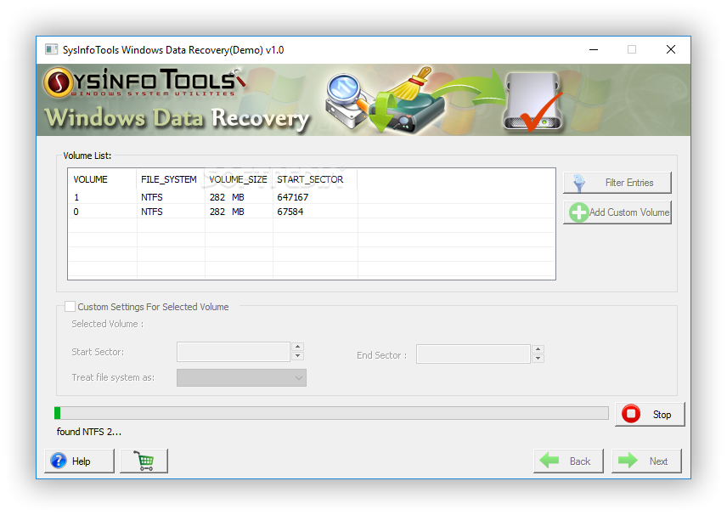Click the End Sector input field

pyautogui.click(x=473, y=354)
